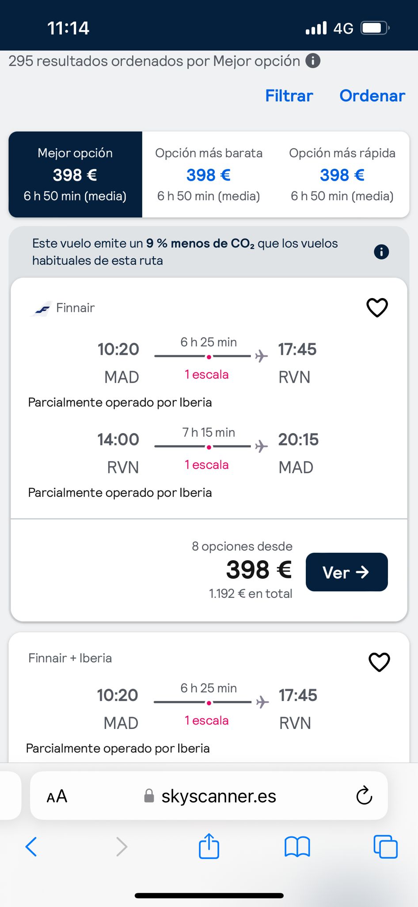Reload the page with the refresh icon

[x=364, y=796]
